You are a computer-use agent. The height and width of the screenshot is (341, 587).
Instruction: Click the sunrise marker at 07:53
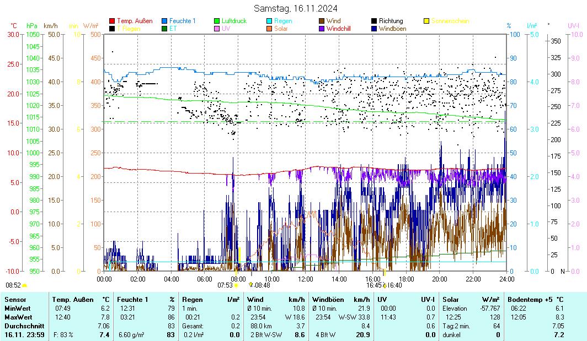coord(237,285)
